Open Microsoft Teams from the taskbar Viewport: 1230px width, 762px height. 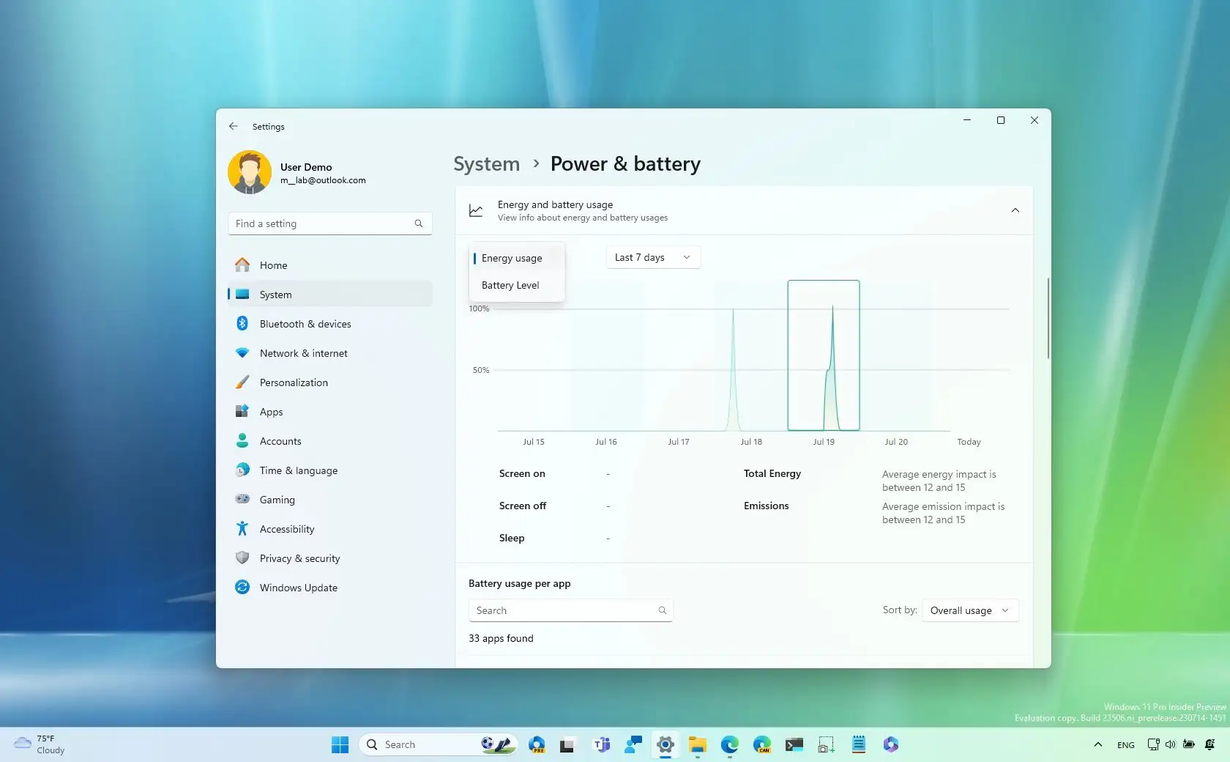click(x=602, y=744)
